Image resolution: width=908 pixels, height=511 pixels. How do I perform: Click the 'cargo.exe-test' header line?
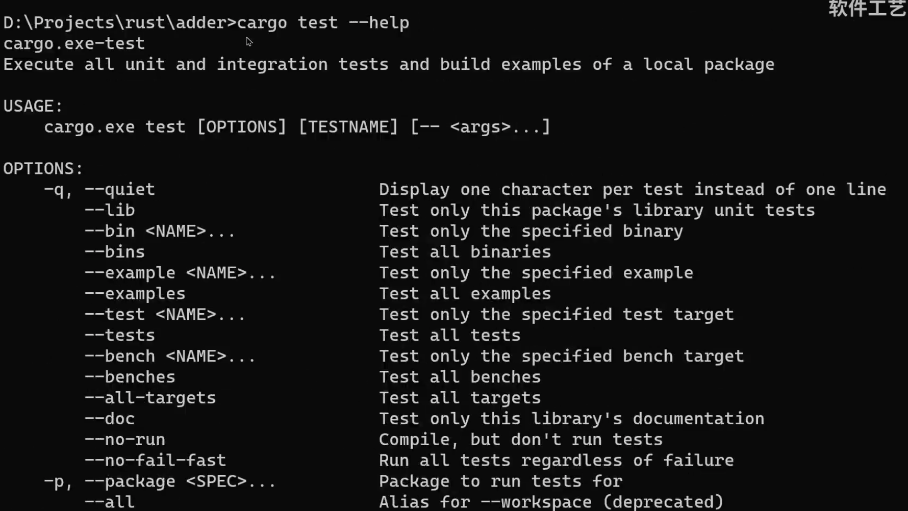pos(74,44)
